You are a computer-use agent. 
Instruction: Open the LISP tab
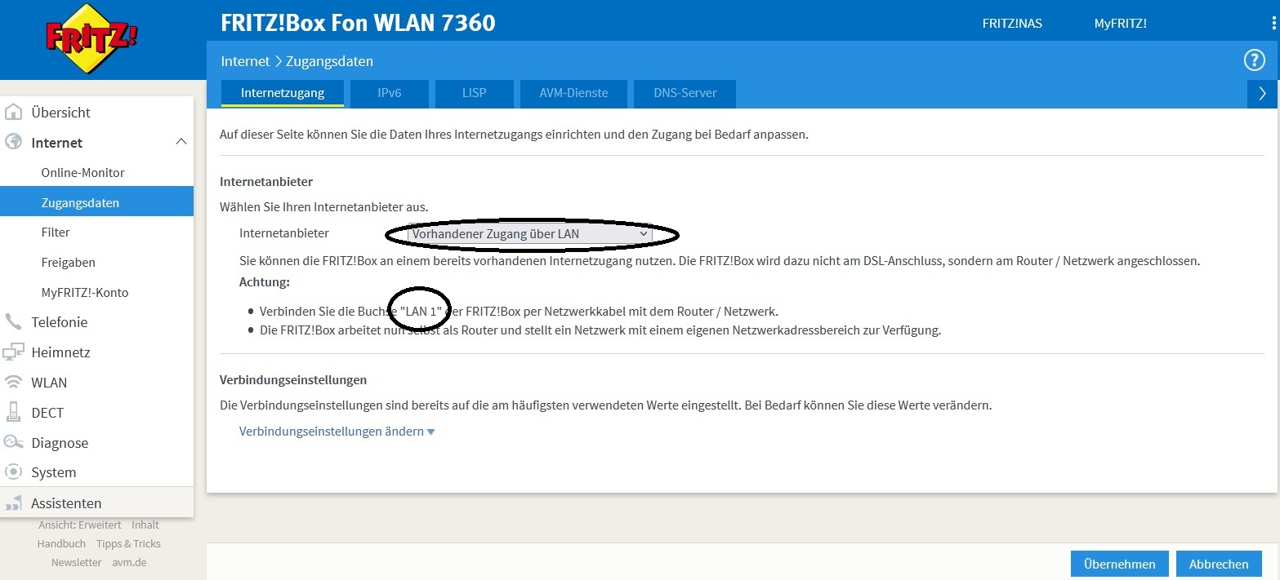pos(474,93)
